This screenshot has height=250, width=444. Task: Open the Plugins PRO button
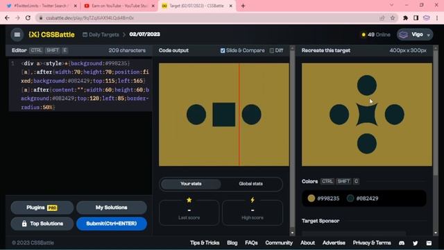pyautogui.click(x=42, y=208)
